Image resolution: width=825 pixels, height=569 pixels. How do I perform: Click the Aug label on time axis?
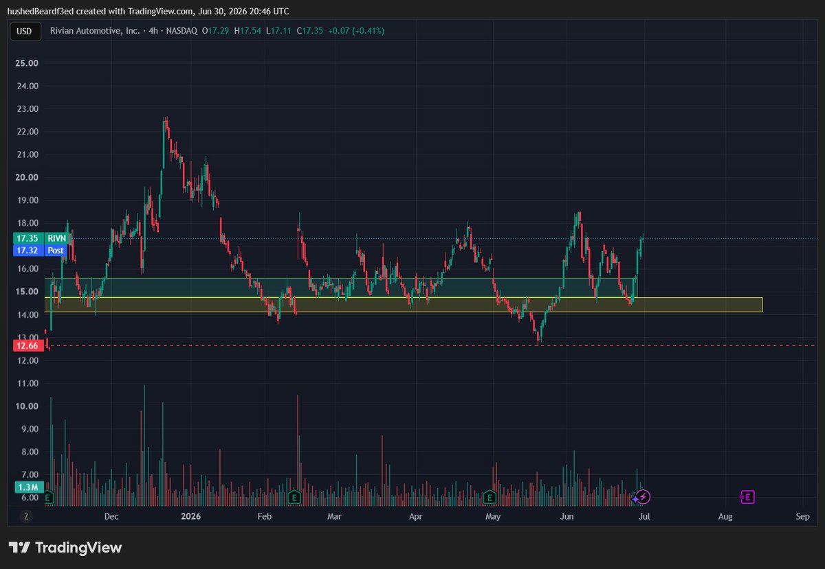point(725,516)
